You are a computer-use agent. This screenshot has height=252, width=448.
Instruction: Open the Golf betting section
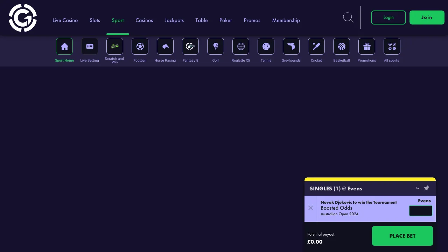click(216, 46)
